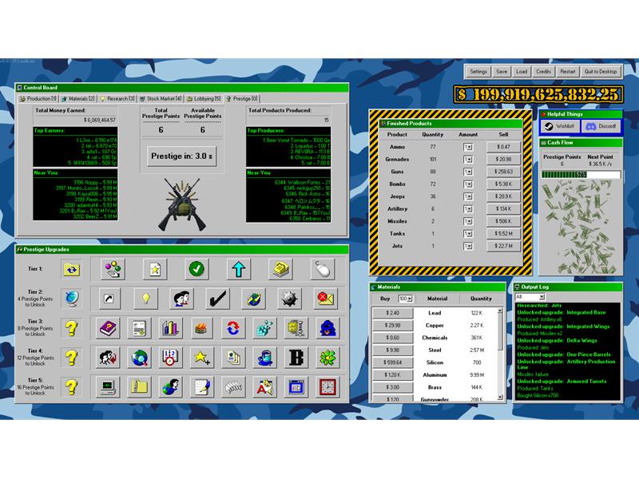The width and height of the screenshot is (639, 479).
Task: Select the cyan up-arrow Tier 1 upgrade
Action: pyautogui.click(x=239, y=269)
